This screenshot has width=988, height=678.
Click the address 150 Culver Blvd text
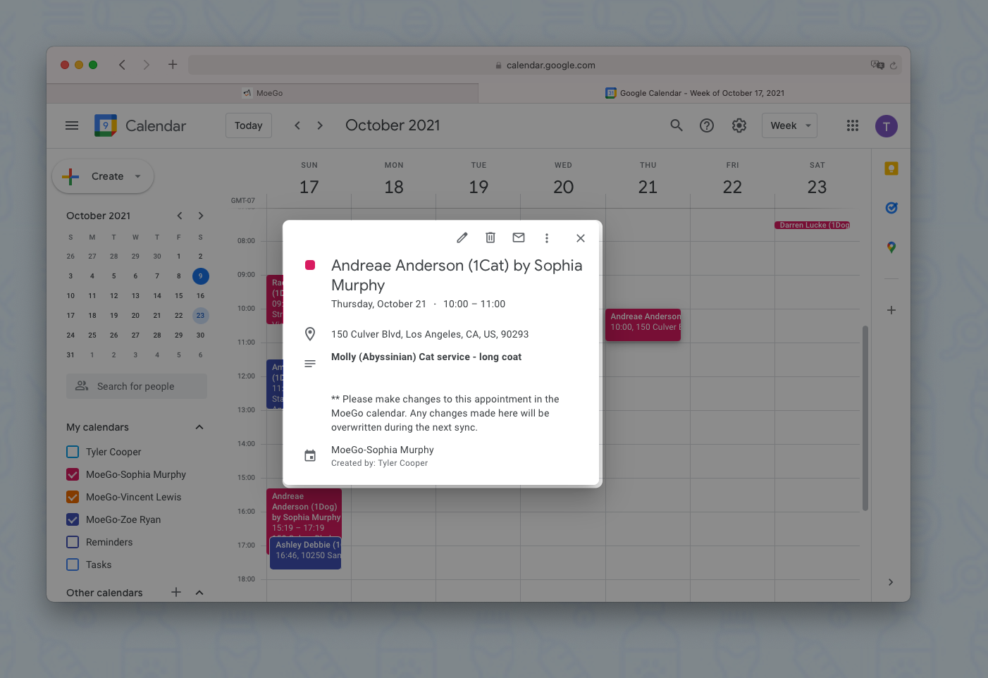coord(430,334)
